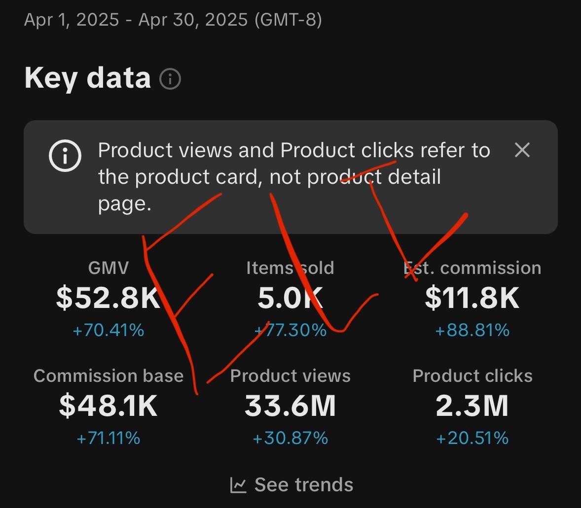Open the Apr 1 - Apr 30 date range
The width and height of the screenshot is (581, 508).
coord(173,20)
